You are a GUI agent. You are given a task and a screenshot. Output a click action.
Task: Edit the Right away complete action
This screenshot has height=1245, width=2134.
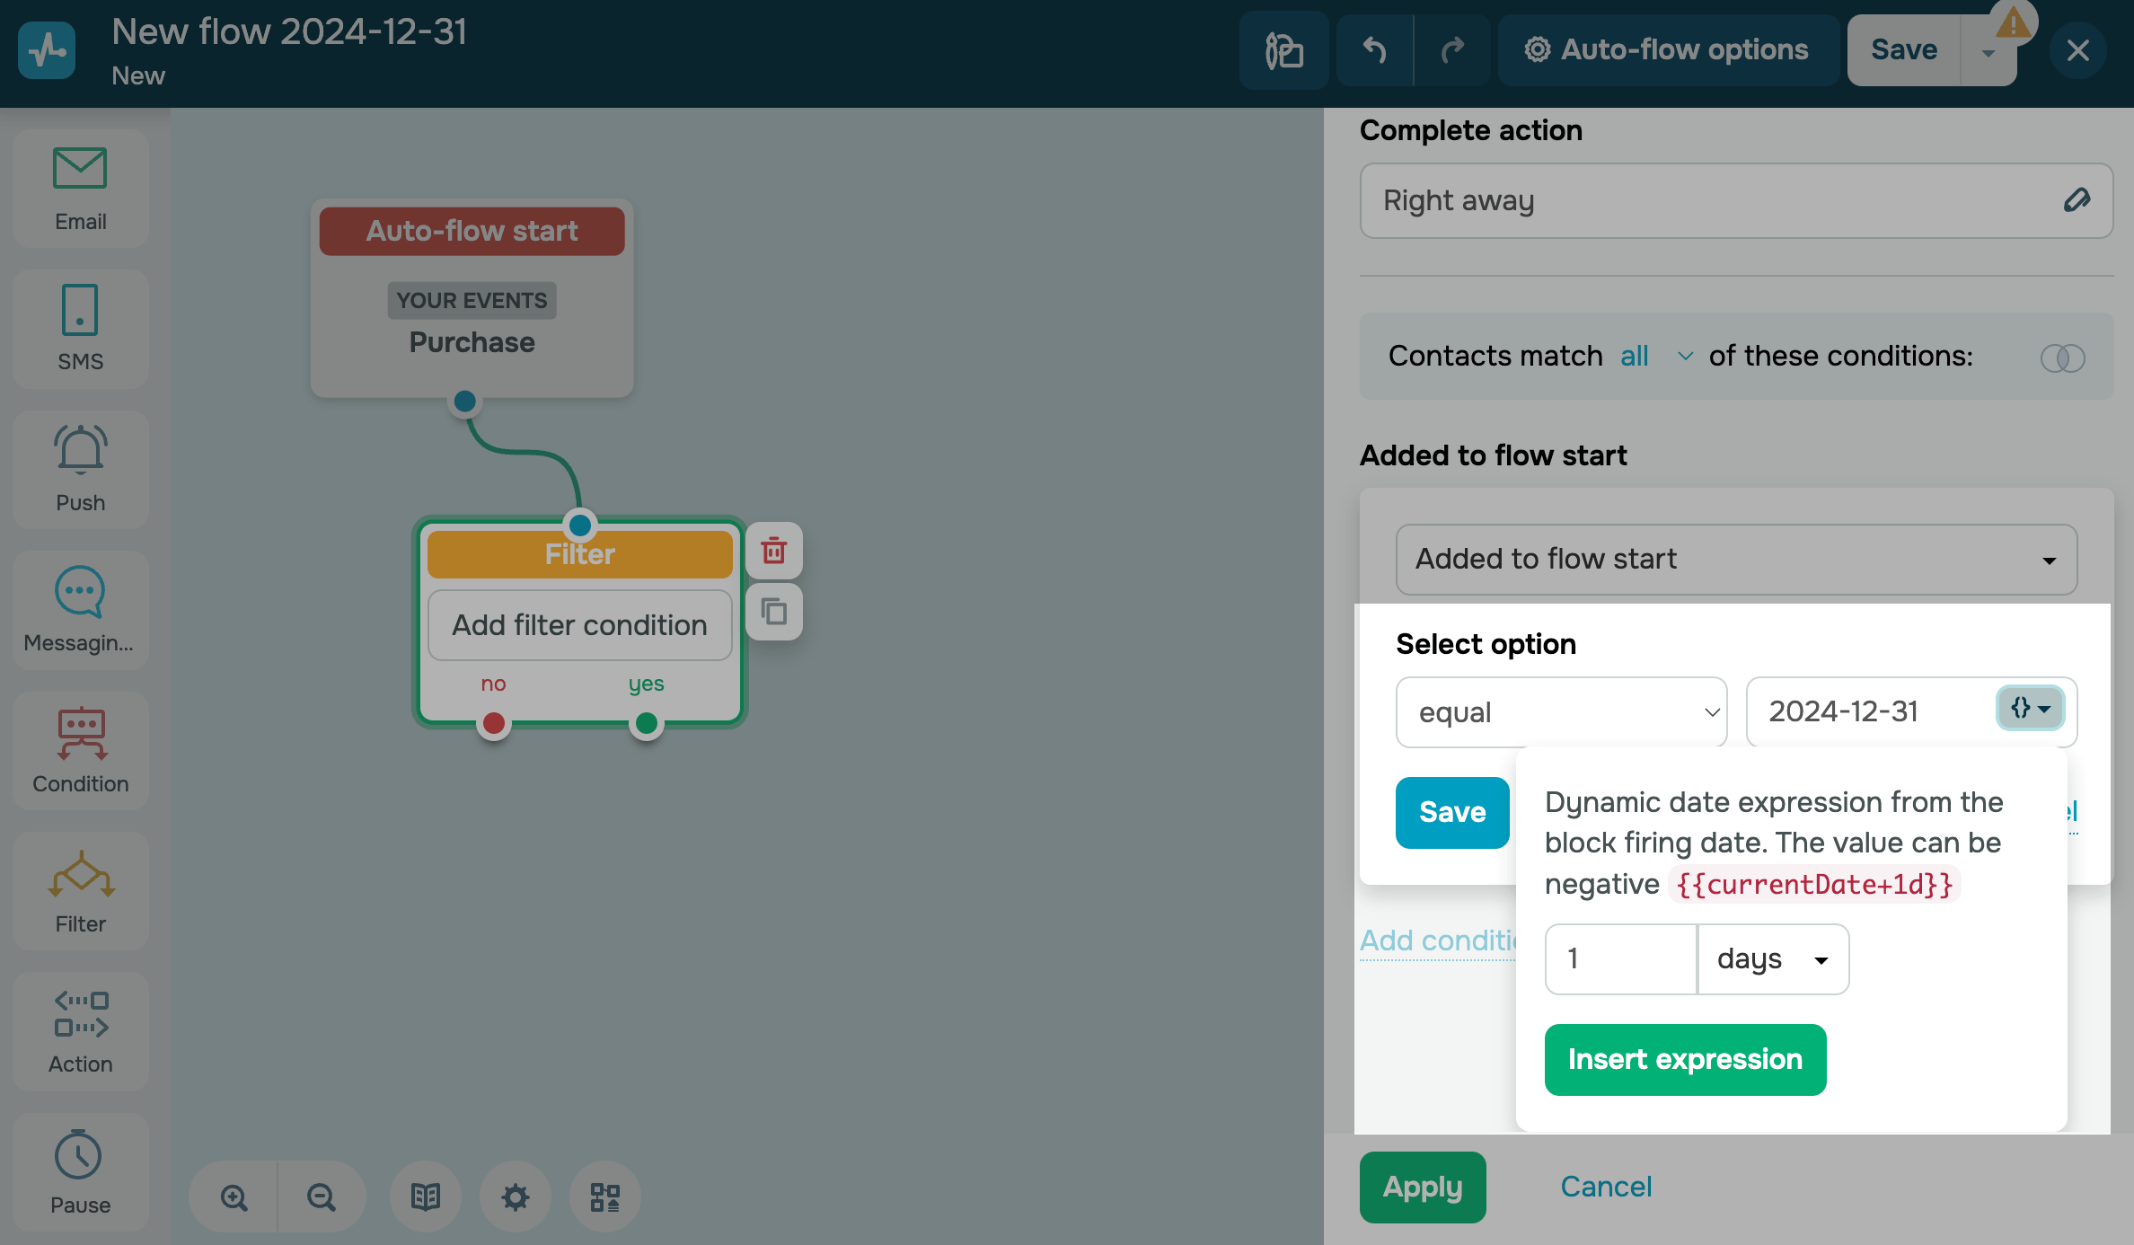pos(2077,199)
